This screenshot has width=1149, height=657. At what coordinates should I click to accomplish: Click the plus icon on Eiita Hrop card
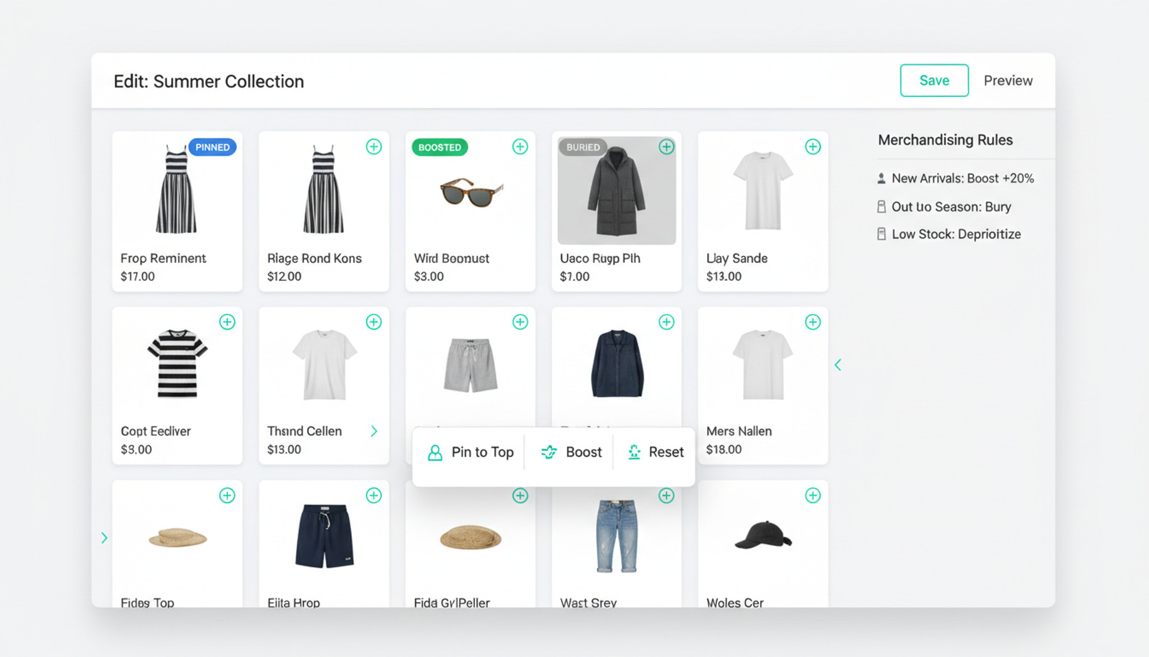tap(374, 495)
